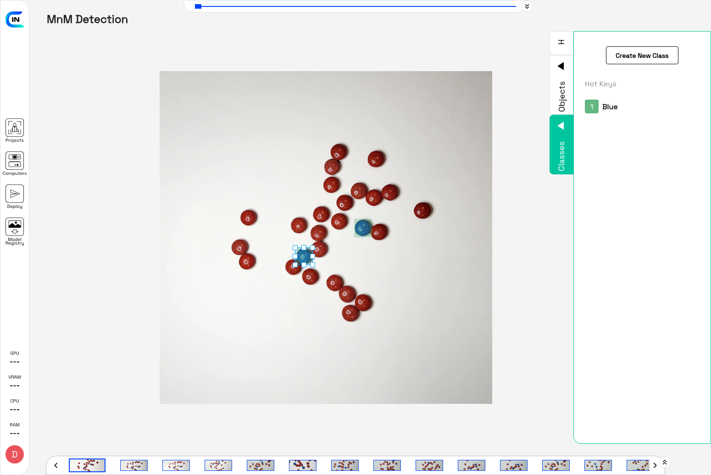Click the Create New Class button

[642, 56]
